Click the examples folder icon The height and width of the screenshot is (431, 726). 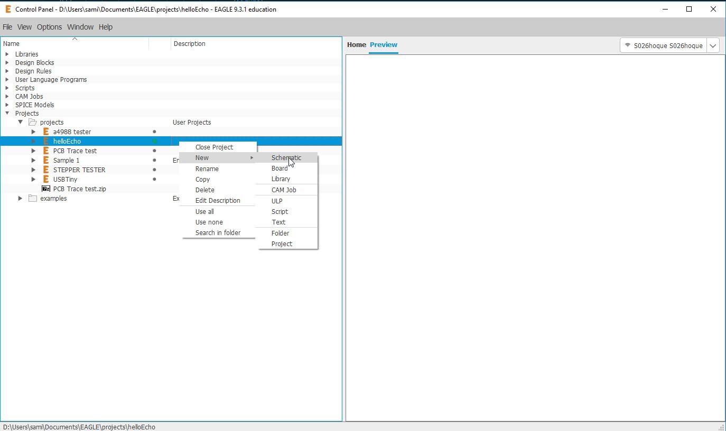(x=32, y=198)
